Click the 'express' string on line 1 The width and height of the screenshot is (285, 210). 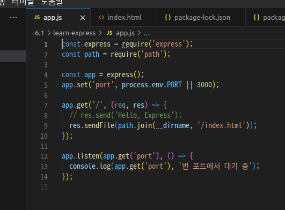point(169,44)
